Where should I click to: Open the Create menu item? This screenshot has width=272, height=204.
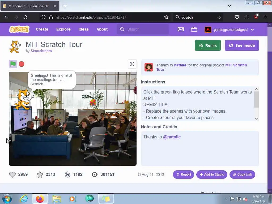click(42, 29)
